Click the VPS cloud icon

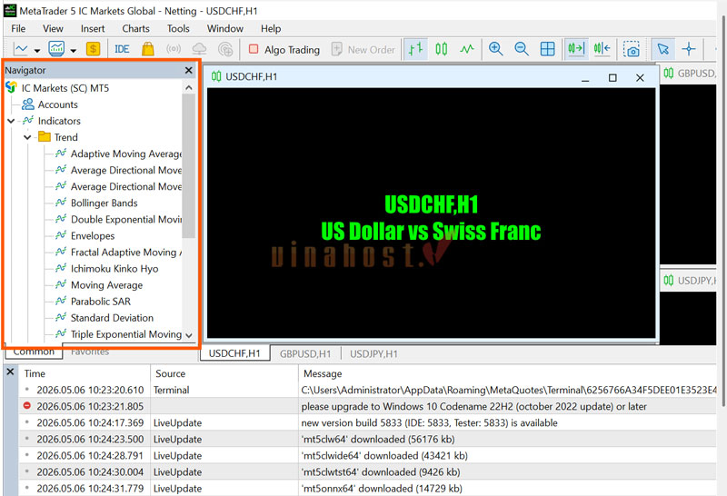coord(199,49)
